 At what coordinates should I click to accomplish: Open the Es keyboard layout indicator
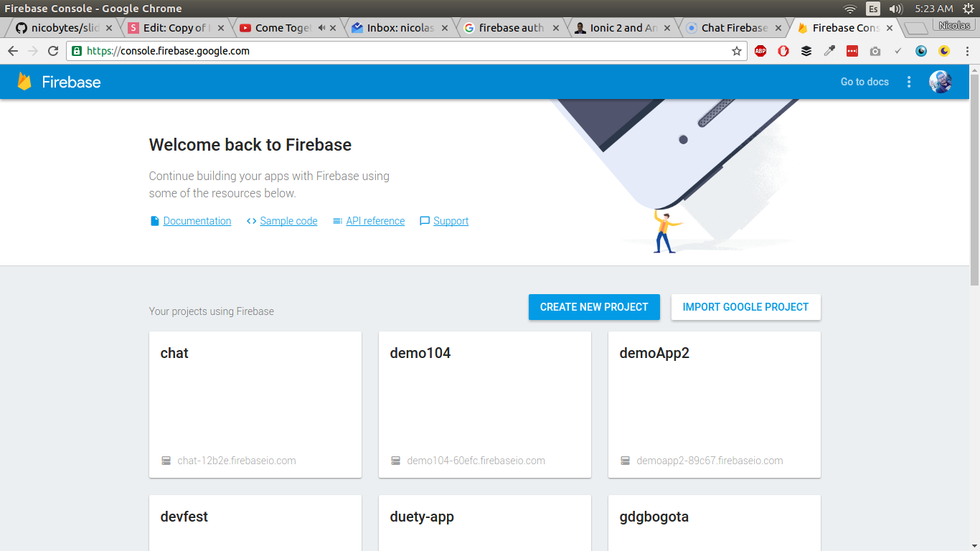point(873,9)
